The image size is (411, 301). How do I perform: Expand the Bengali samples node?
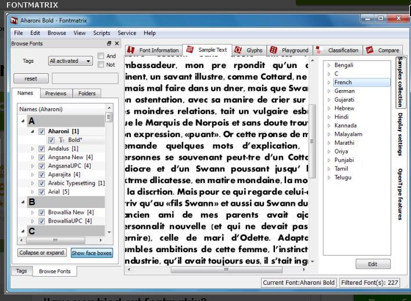[329, 65]
